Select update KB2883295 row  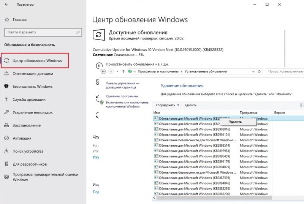[229, 188]
